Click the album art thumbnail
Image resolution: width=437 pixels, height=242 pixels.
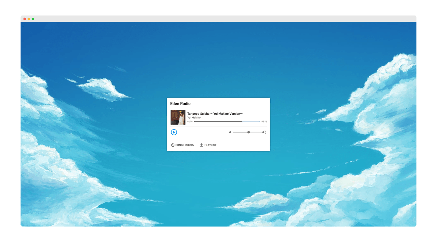point(178,117)
